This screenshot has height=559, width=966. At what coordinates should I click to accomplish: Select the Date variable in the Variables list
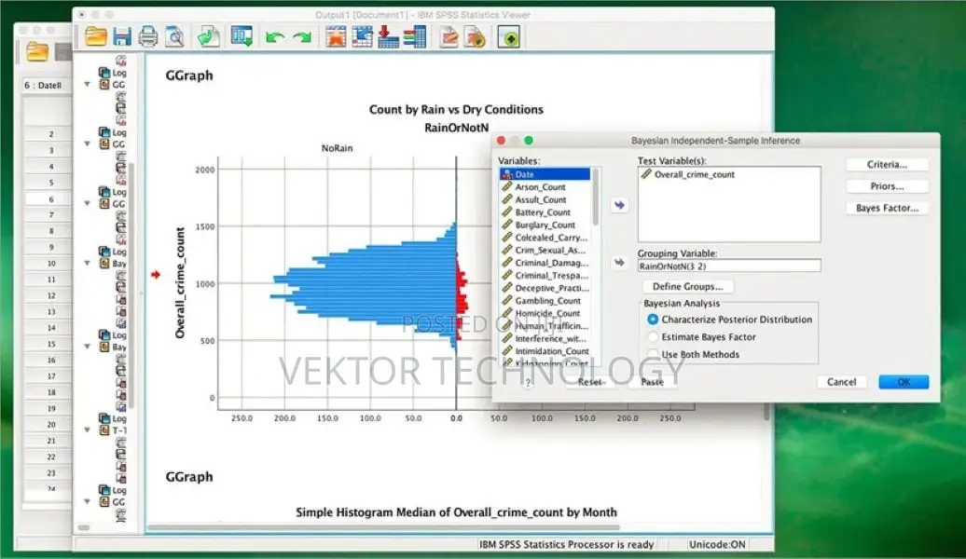point(545,174)
